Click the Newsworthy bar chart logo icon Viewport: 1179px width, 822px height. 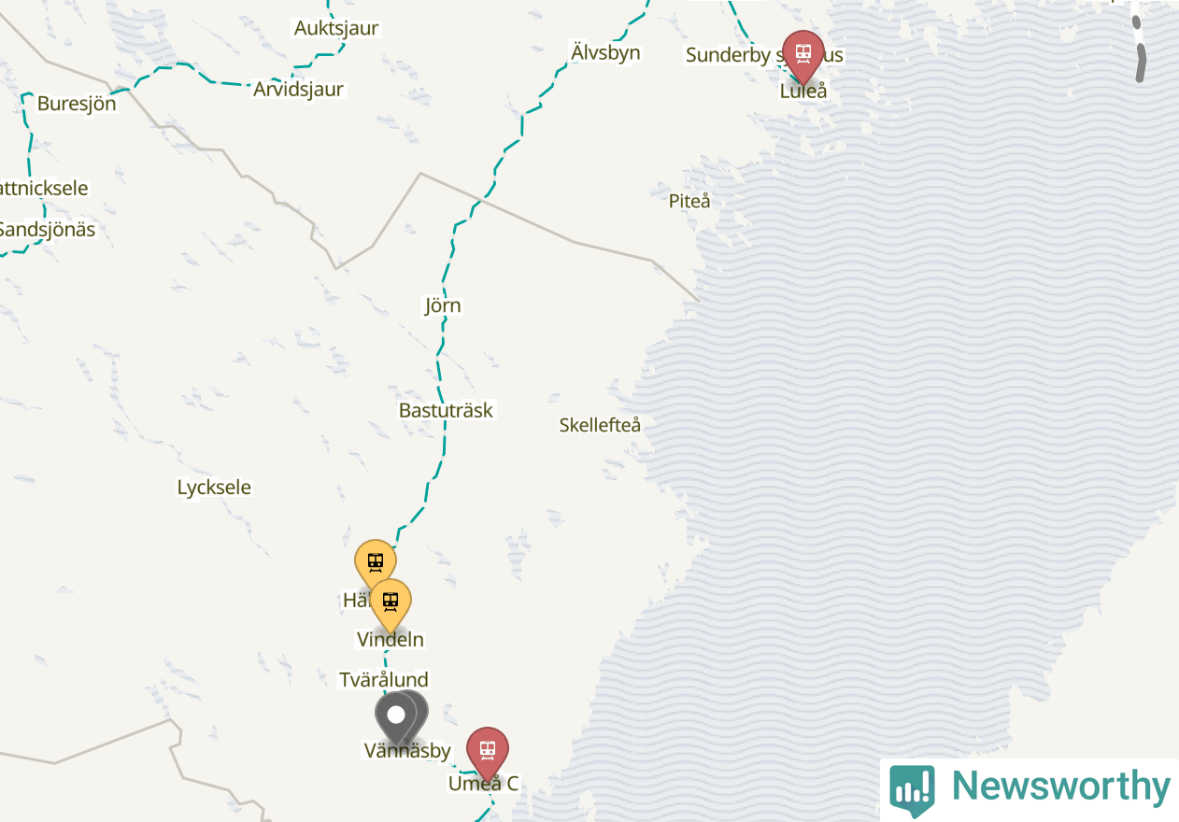[912, 788]
